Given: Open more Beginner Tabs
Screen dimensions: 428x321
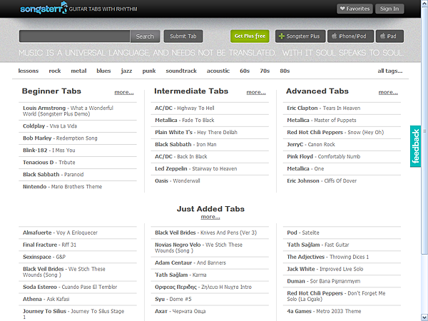Looking at the screenshot, I should tap(124, 92).
